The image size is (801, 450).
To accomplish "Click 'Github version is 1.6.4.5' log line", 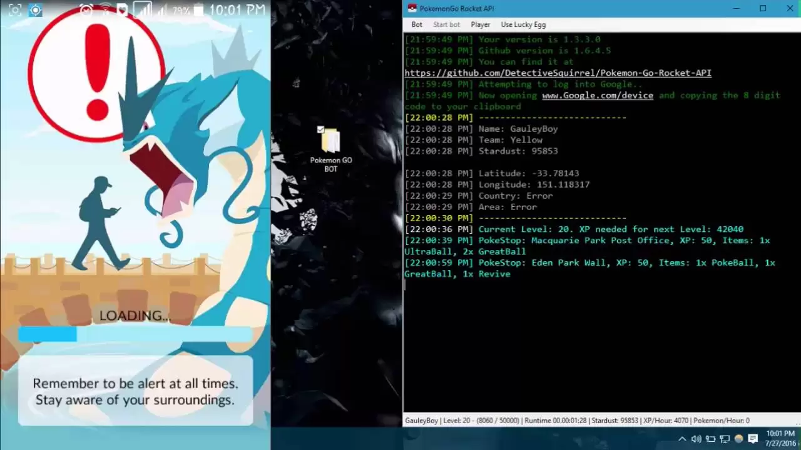I will click(x=508, y=51).
